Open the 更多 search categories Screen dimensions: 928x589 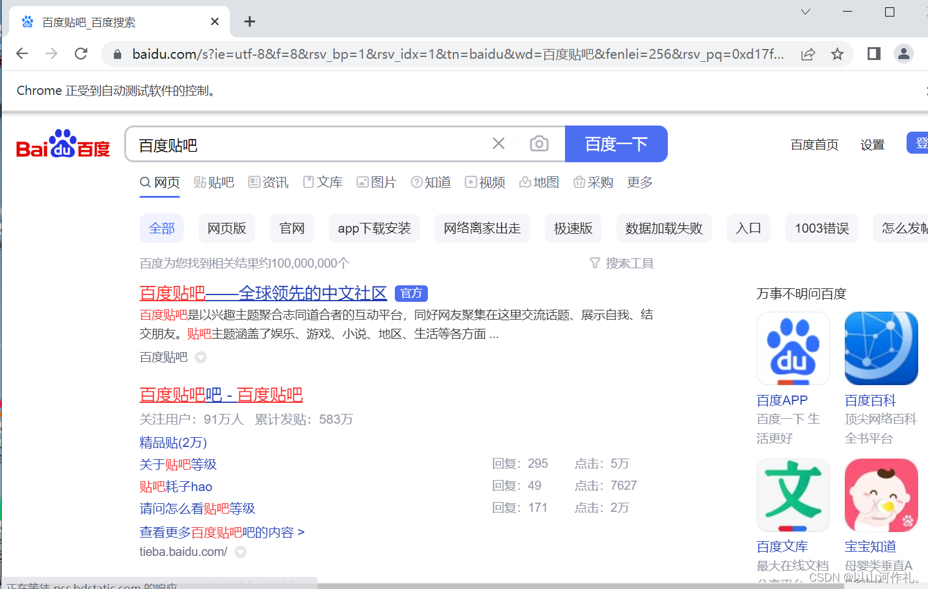[640, 182]
